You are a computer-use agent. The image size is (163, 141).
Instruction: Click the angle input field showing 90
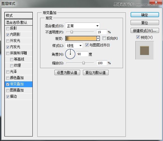pyautogui.click(x=82, y=54)
